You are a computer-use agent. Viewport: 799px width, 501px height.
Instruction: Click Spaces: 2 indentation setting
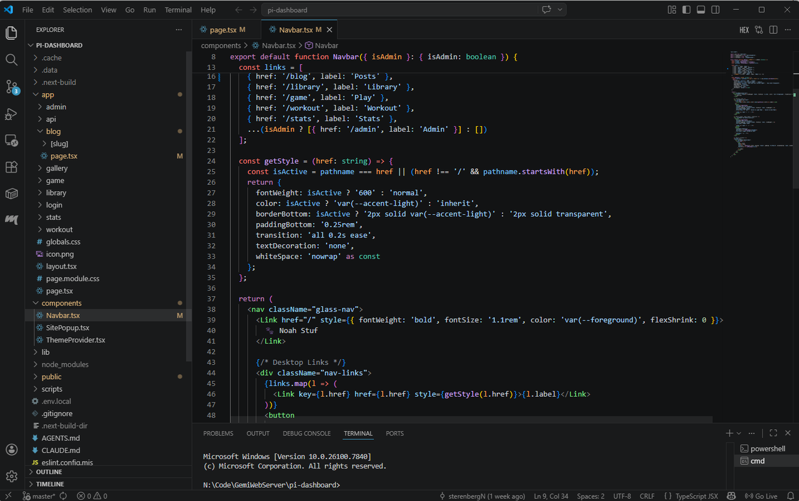point(590,496)
